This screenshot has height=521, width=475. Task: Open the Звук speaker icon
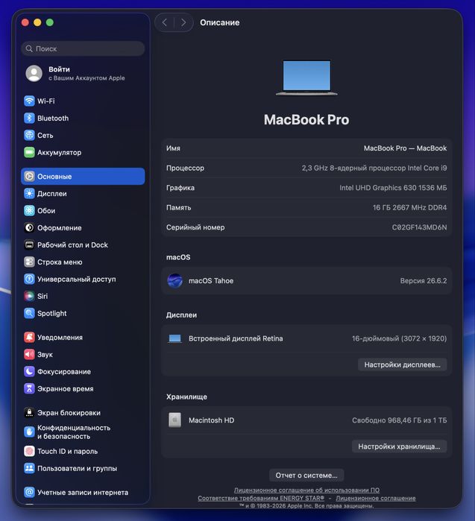click(29, 355)
